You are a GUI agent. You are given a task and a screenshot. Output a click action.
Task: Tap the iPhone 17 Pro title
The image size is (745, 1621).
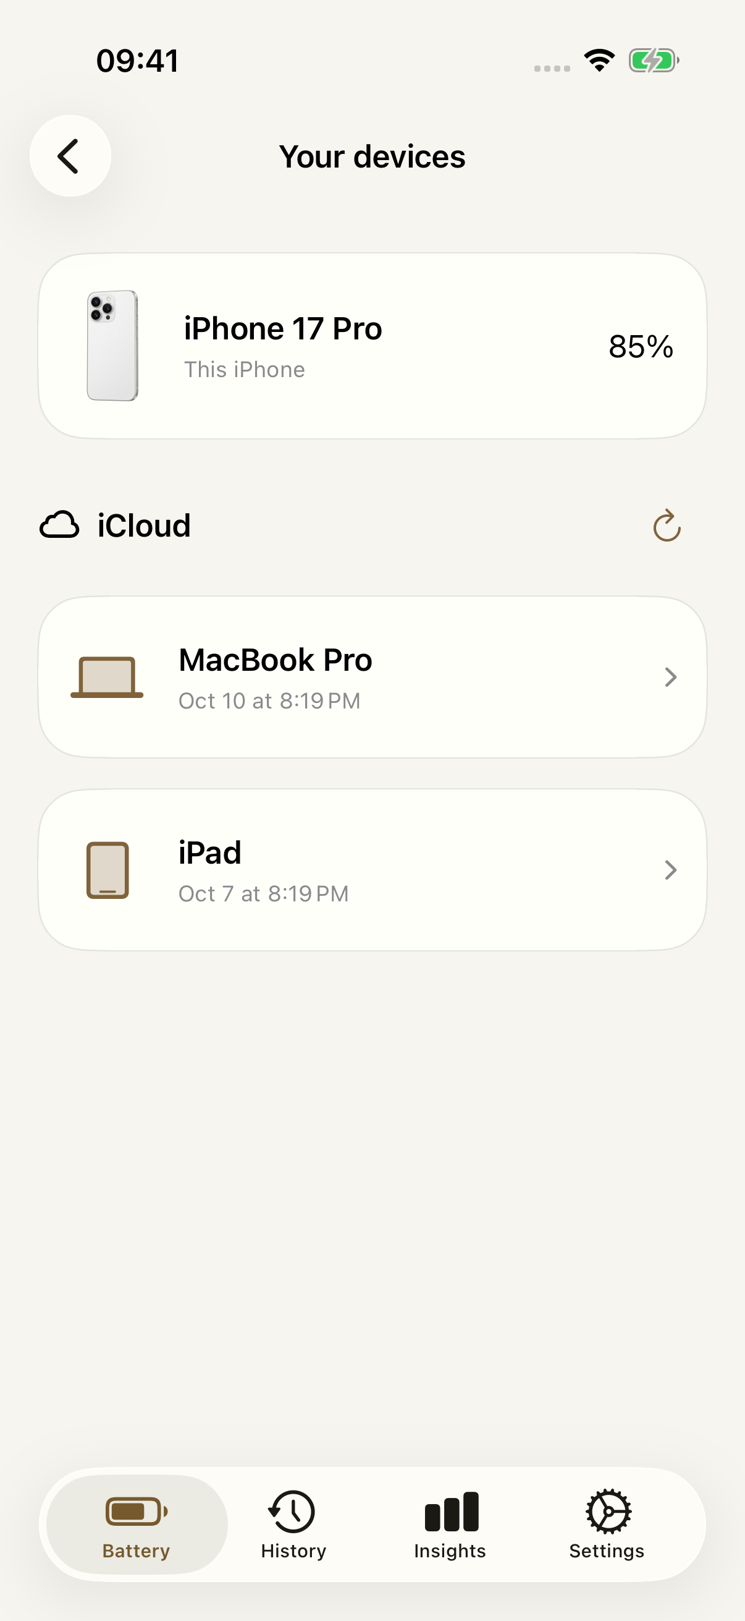283,328
